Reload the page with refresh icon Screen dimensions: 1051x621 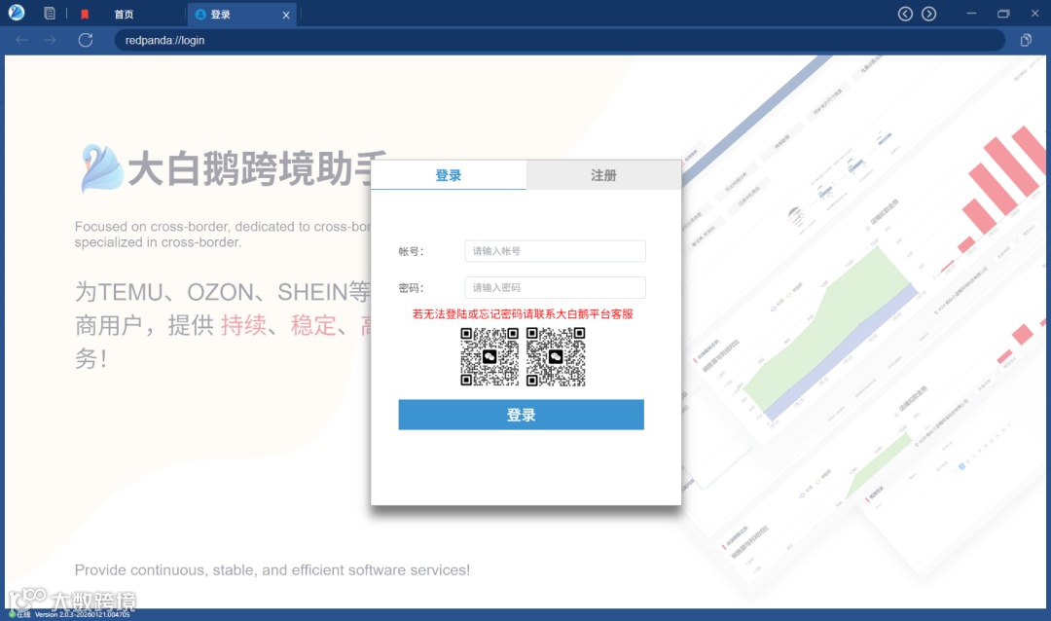(85, 40)
